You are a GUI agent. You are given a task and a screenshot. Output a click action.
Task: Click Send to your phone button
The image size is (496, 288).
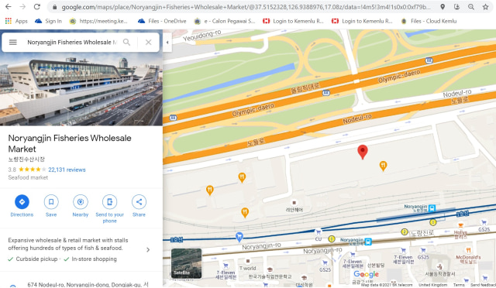110,209
